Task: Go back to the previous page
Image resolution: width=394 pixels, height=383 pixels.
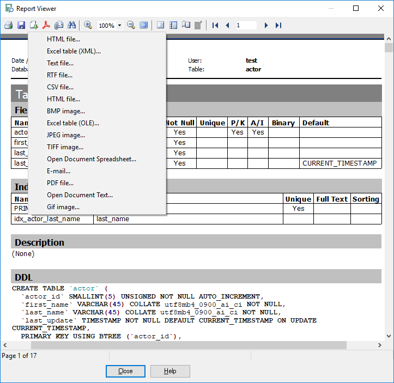Action: tap(227, 25)
